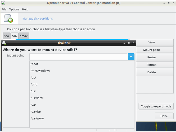This screenshot has width=176, height=132.
Task: Click the drakdisk window icon
Action: 4,43
